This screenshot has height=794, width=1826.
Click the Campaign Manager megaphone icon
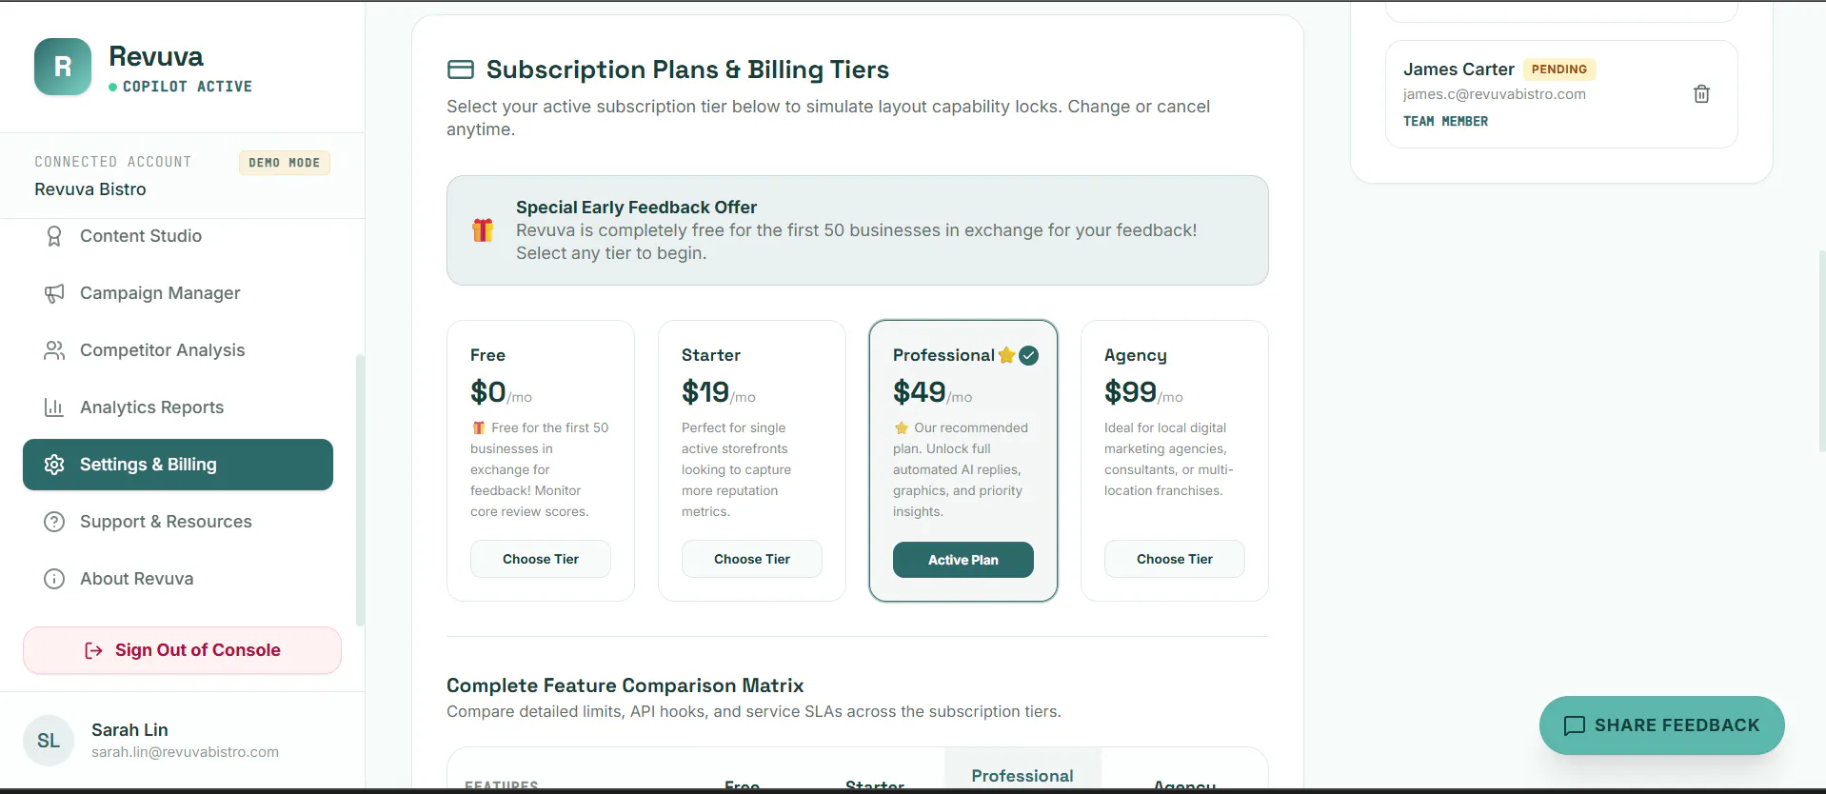54,293
